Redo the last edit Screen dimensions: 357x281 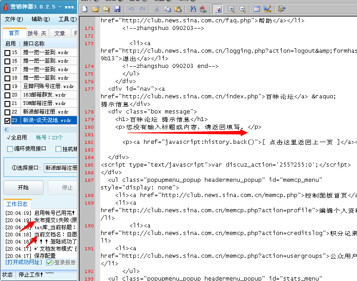[143, 9]
